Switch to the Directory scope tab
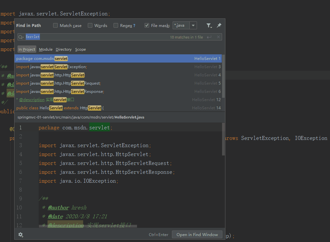 (63, 49)
